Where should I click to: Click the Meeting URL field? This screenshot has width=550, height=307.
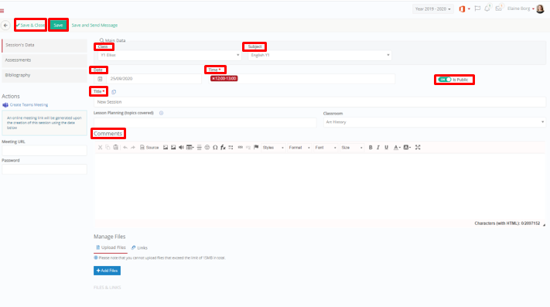coord(44,150)
